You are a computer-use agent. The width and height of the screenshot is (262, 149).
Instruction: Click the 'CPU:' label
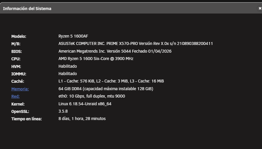(16, 59)
